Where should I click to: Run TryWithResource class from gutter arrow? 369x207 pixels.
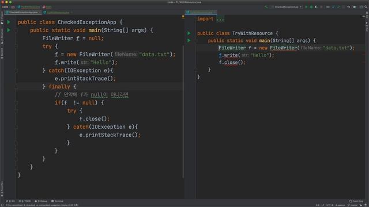point(189,33)
